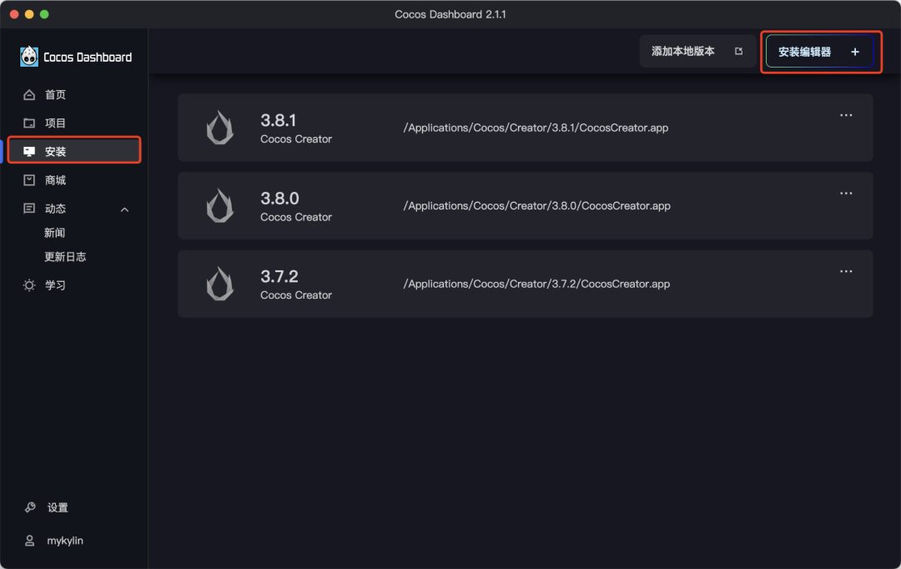
Task: Open the more options menu for 3.7.2
Action: [x=846, y=271]
